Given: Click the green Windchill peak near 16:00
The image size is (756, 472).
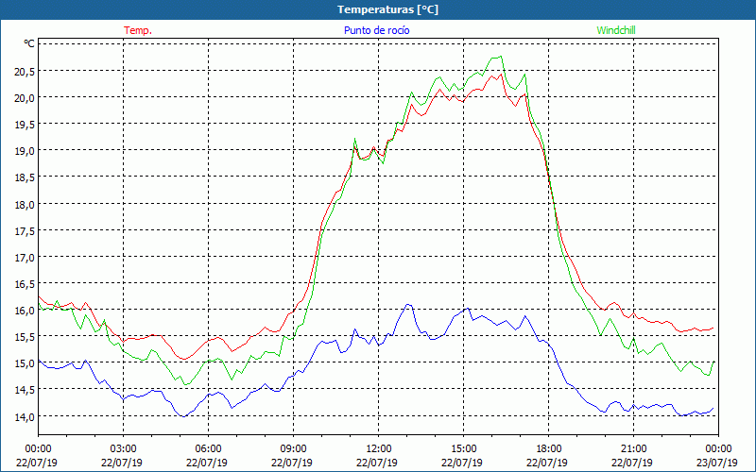Looking at the screenshot, I should [x=501, y=57].
